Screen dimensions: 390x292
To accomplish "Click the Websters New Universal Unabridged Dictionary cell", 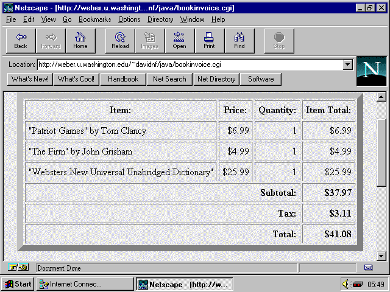I will [x=121, y=172].
